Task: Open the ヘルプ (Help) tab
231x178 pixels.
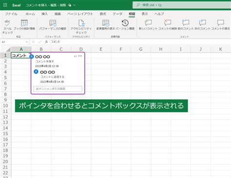Action: click(x=159, y=14)
